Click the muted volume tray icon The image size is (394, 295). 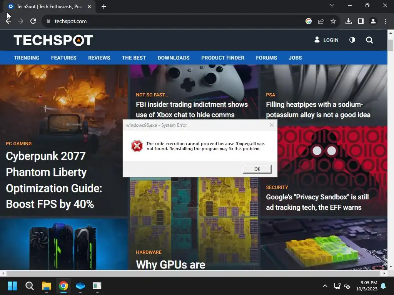click(347, 286)
